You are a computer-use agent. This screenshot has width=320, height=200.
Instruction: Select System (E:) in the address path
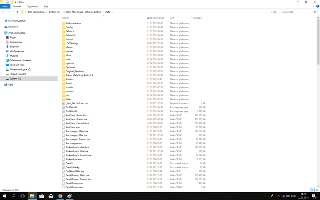[x=54, y=12]
